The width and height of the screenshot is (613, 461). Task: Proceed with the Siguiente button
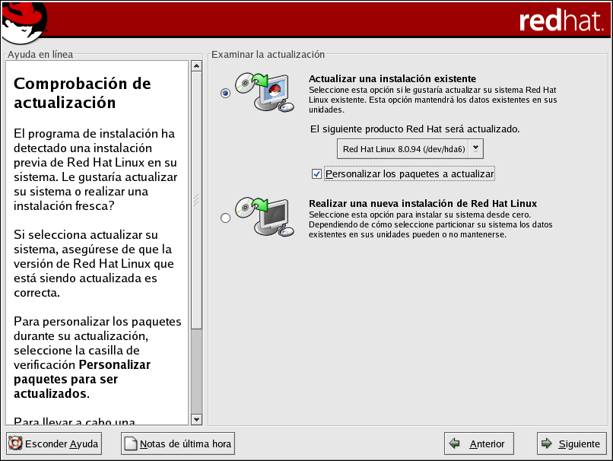(572, 444)
